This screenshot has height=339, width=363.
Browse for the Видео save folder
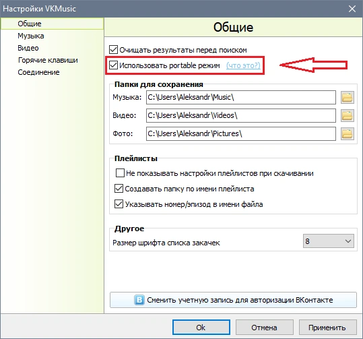pyautogui.click(x=348, y=115)
